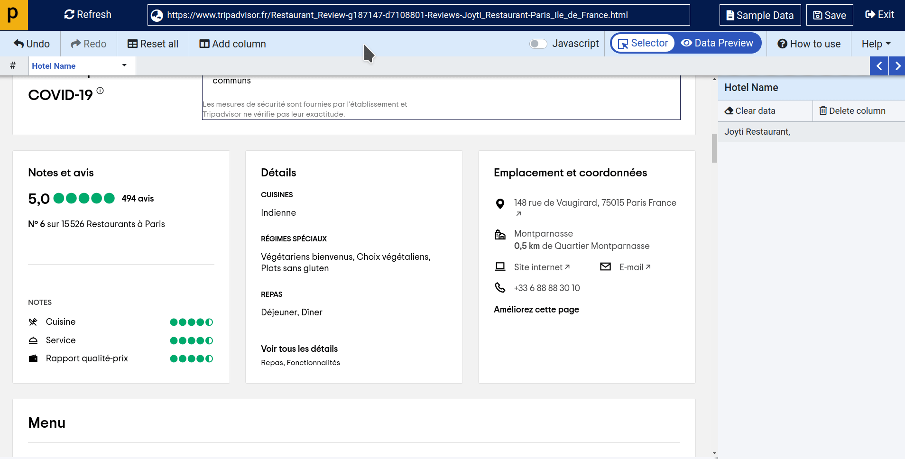
Task: Clear data for Hotel Name column
Action: 750,110
